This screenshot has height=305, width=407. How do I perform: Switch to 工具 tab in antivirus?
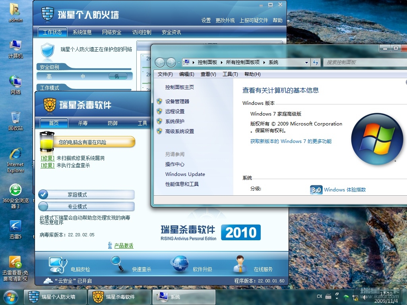(142, 123)
